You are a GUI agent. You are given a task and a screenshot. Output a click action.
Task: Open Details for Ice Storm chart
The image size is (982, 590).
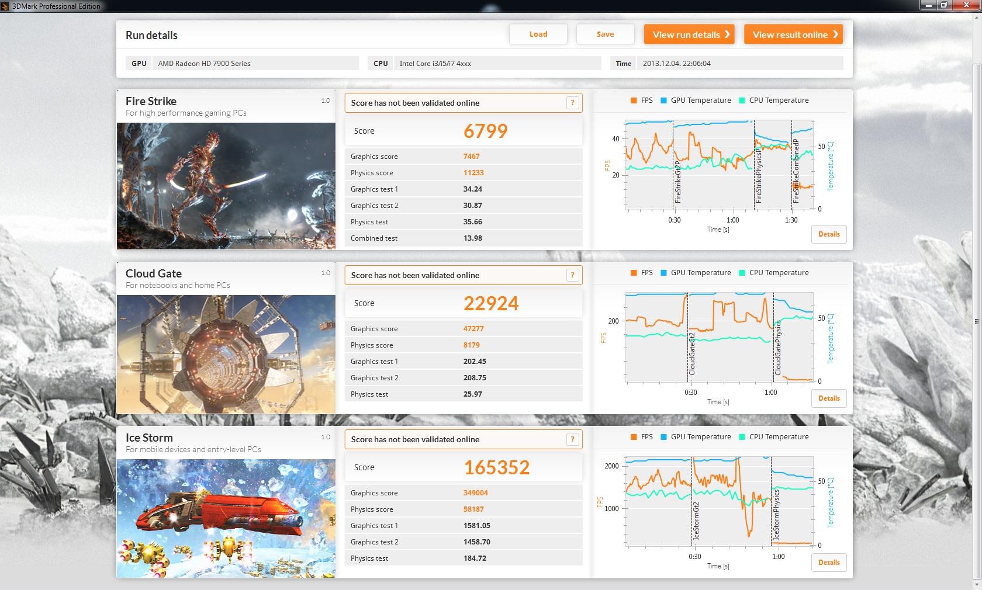pos(829,563)
